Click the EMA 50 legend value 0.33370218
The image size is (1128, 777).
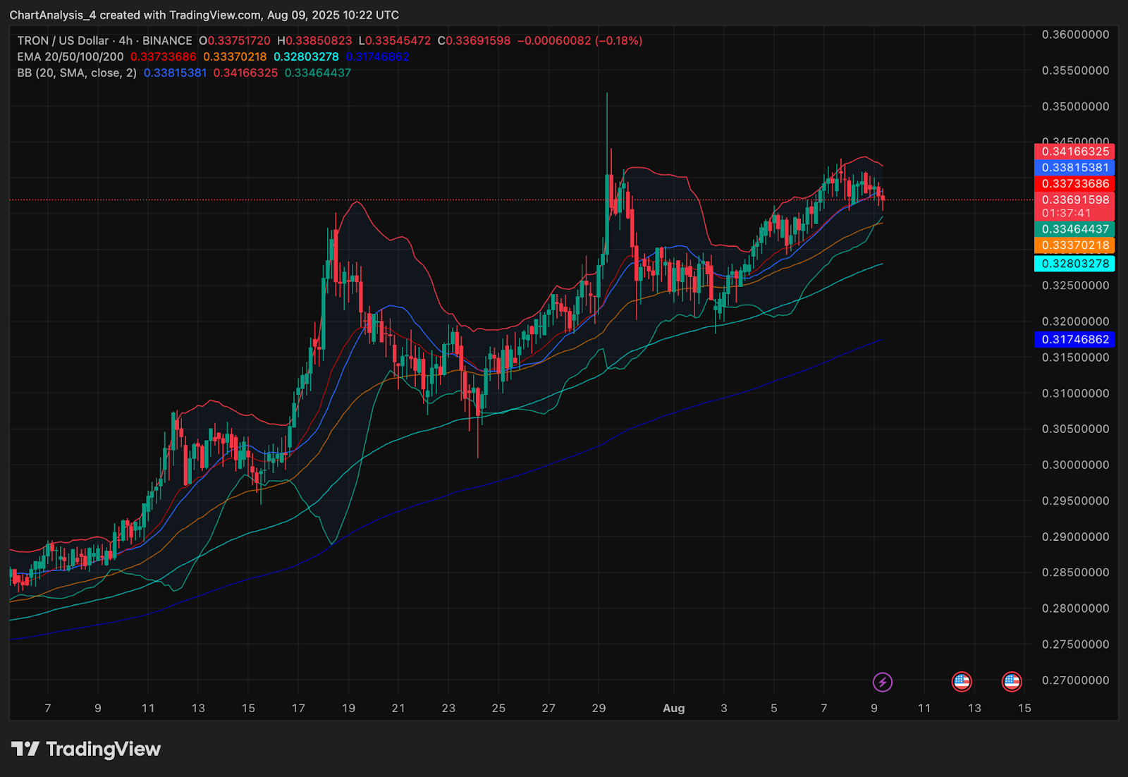[x=235, y=56]
